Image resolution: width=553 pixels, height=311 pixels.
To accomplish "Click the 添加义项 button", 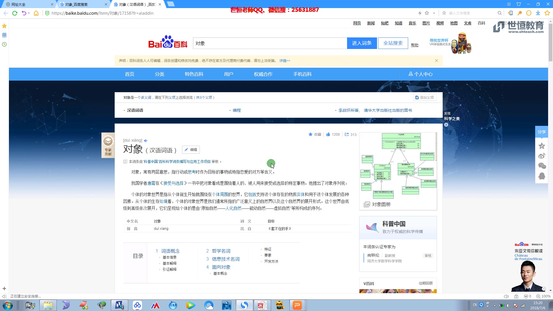I will coord(425,98).
